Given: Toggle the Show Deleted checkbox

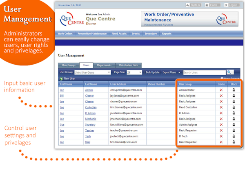Looking at the screenshot, I should coord(222,78).
